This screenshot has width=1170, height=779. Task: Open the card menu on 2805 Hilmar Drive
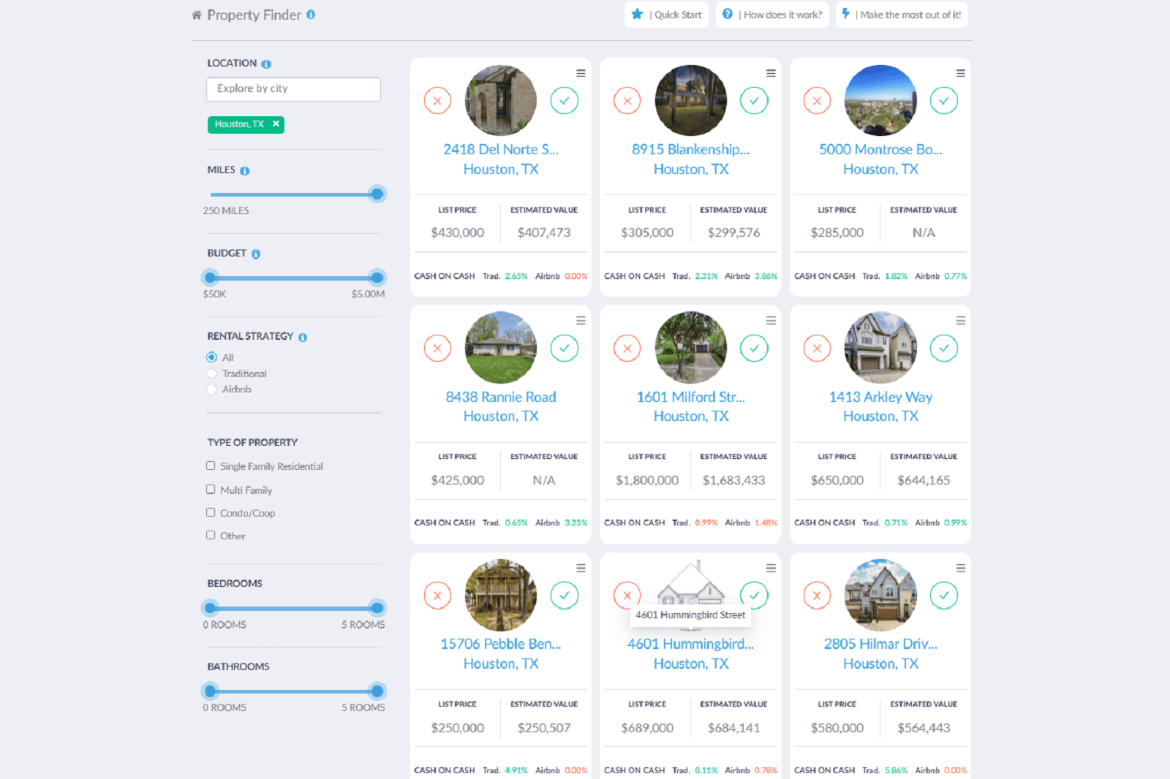click(960, 567)
